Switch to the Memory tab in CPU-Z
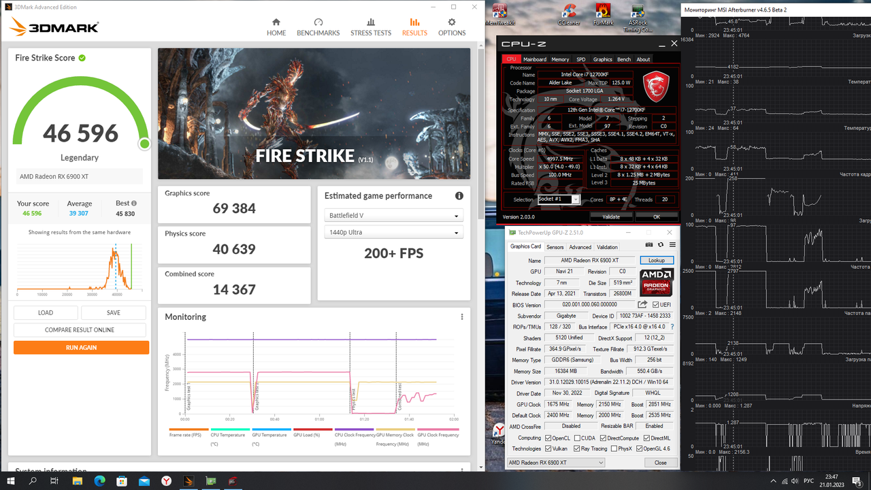This screenshot has height=490, width=871. [561, 59]
